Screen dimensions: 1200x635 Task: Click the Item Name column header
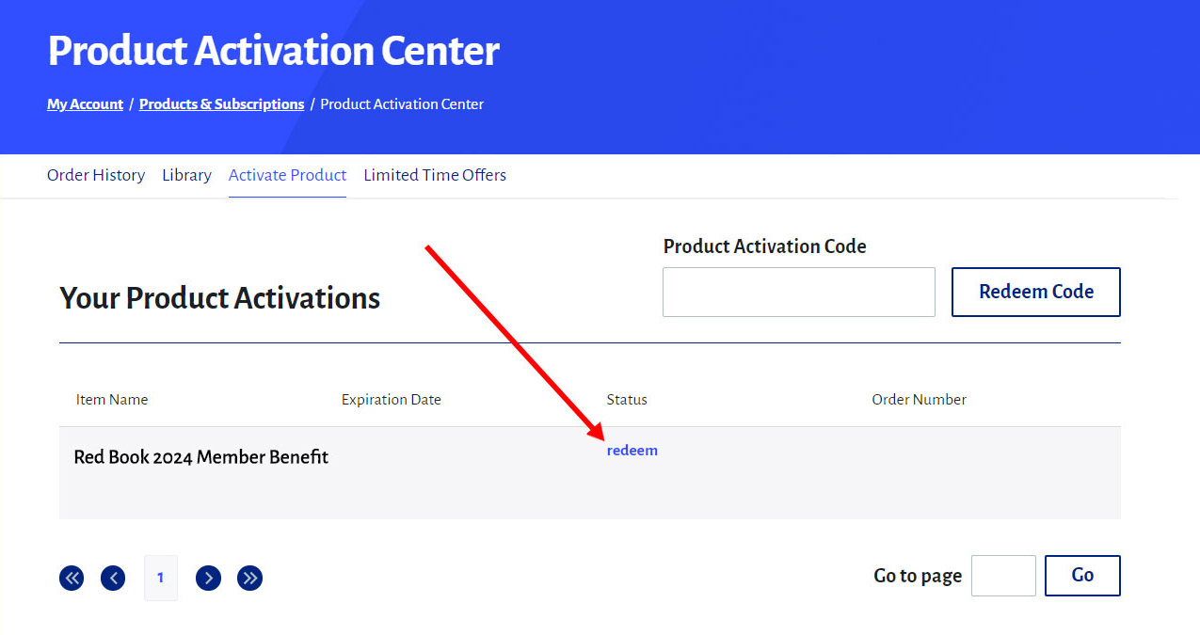tap(112, 400)
